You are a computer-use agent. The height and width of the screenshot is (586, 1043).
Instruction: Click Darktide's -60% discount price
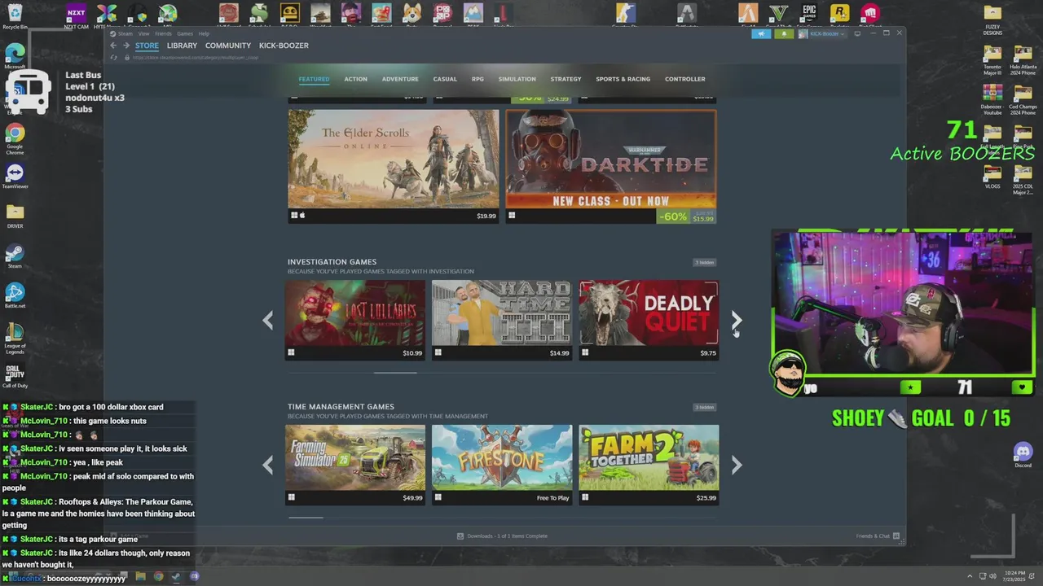pos(686,216)
